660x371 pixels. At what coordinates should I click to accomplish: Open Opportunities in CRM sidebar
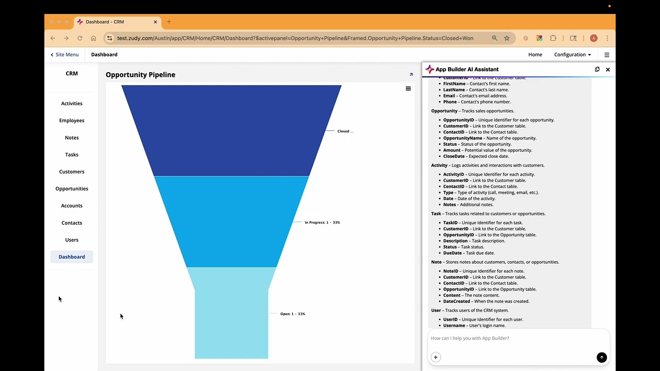click(72, 189)
